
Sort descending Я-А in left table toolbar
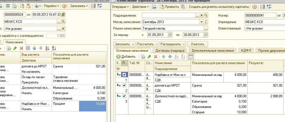pyautogui.click(x=54, y=48)
